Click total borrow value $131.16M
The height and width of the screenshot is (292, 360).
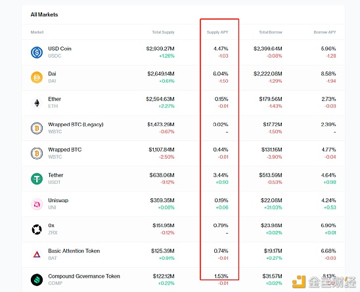click(x=271, y=150)
